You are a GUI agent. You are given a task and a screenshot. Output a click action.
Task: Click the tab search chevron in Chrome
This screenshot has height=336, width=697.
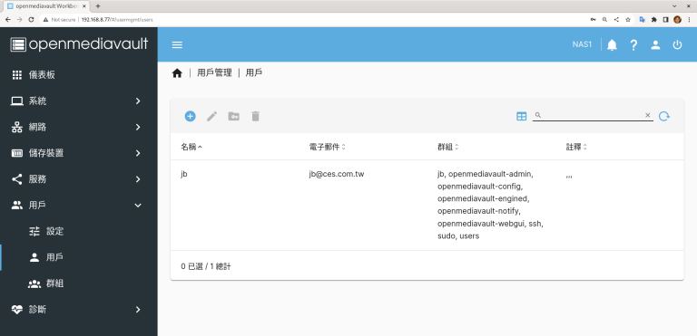click(x=674, y=6)
